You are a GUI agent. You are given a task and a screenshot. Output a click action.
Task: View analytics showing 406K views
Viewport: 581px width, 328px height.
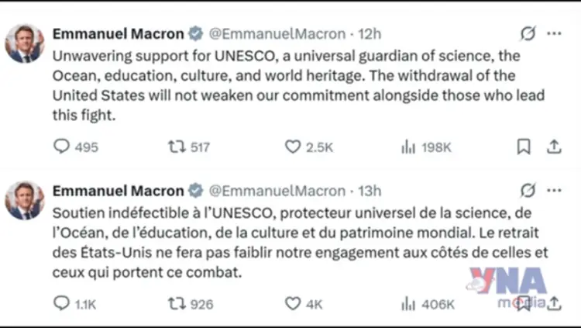point(408,304)
